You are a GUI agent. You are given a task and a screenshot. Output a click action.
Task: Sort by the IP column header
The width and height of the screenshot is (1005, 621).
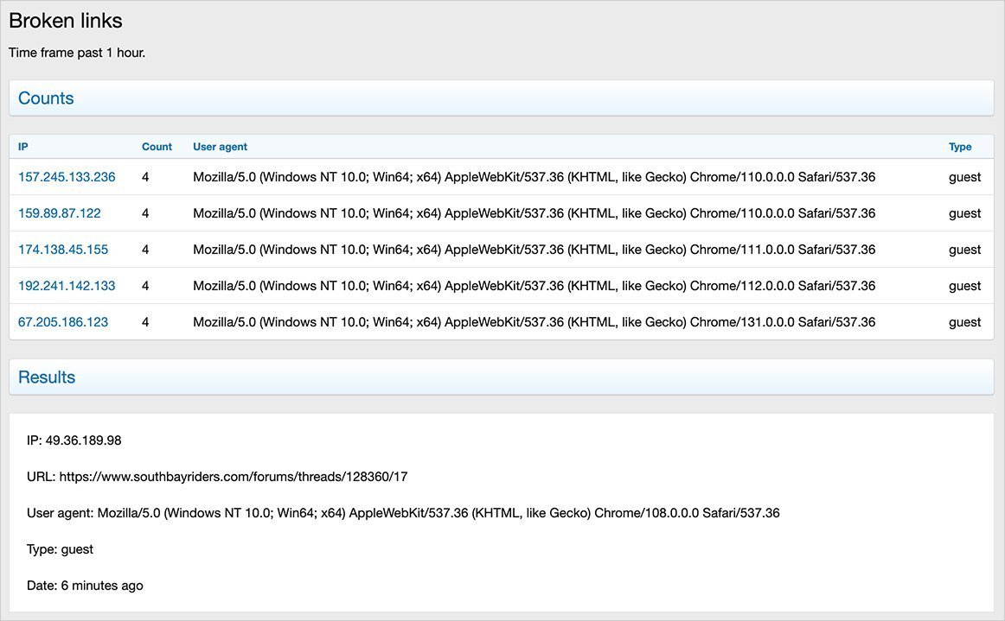[x=23, y=147]
